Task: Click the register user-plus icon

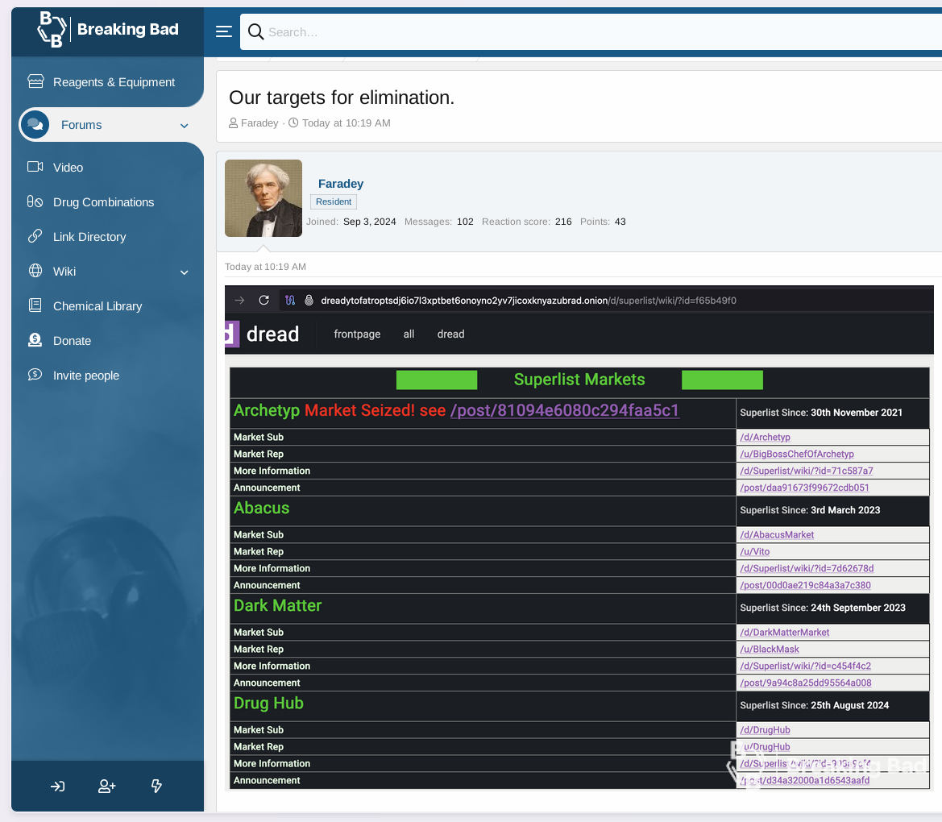Action: 107,786
